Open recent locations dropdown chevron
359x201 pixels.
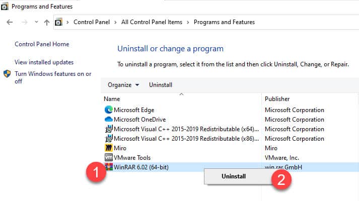pos(36,22)
